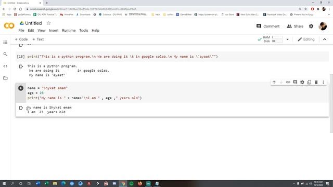Bookmark this page with the star
Image resolution: width=333 pixels, height=187 pixels.
click(x=305, y=9)
